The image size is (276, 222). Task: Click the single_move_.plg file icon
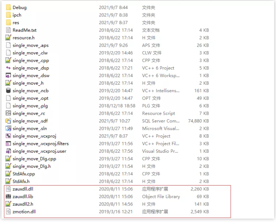coord(8,106)
